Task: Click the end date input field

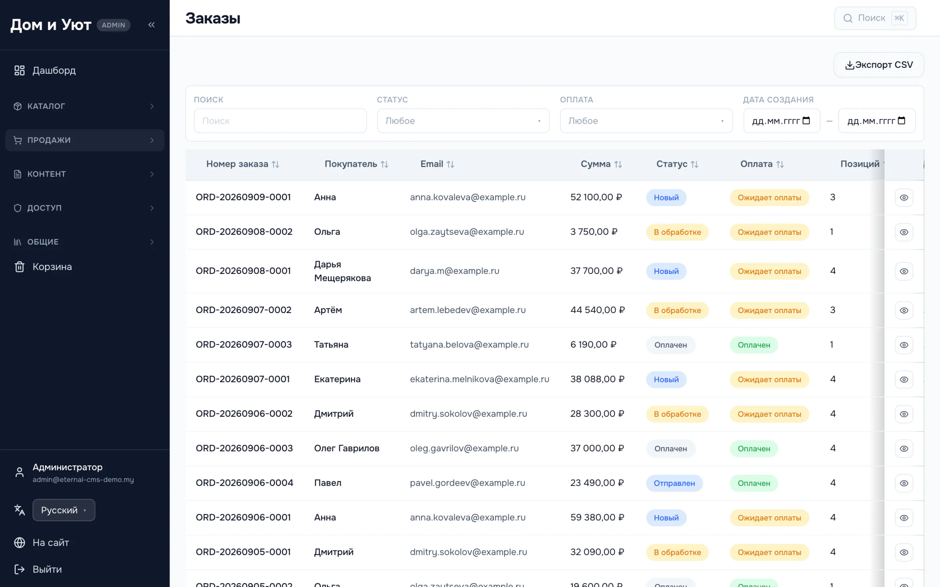Action: pos(877,121)
